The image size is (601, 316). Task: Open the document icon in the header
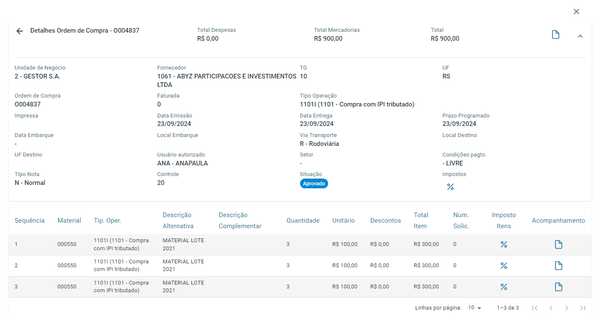click(555, 35)
